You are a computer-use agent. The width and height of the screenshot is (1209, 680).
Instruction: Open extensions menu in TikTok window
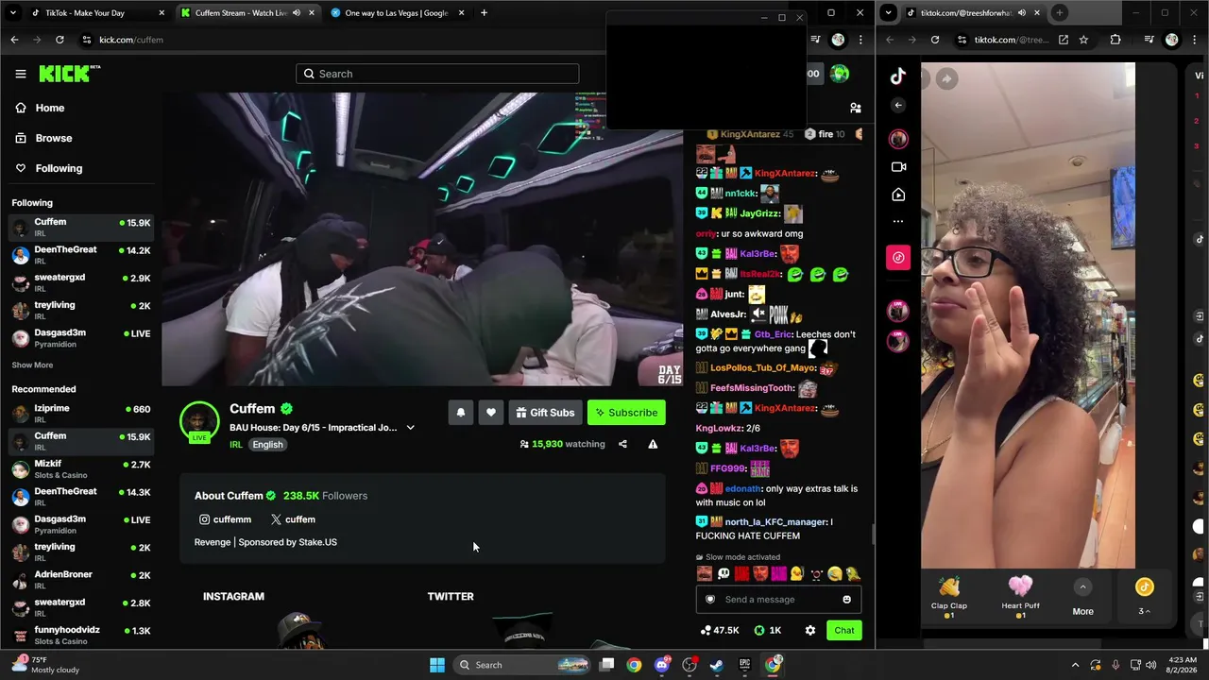1115,40
